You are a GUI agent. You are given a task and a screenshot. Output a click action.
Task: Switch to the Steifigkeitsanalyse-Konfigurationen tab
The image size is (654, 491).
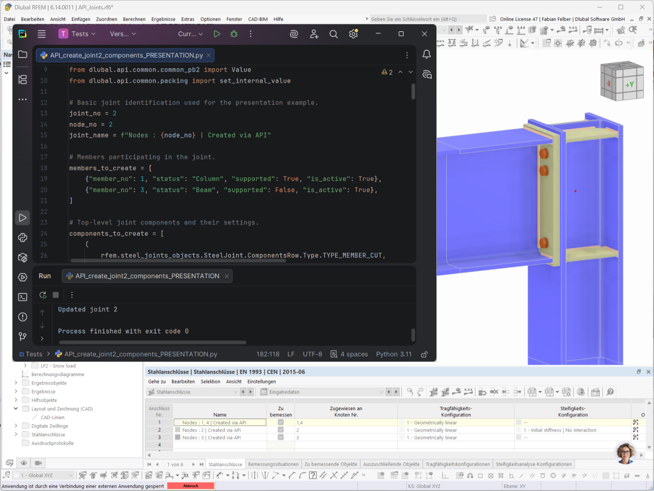coord(533,464)
